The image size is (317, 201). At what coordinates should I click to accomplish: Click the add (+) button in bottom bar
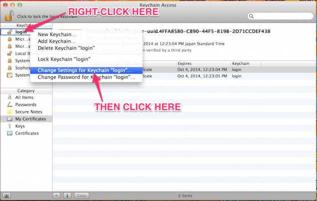56,196
